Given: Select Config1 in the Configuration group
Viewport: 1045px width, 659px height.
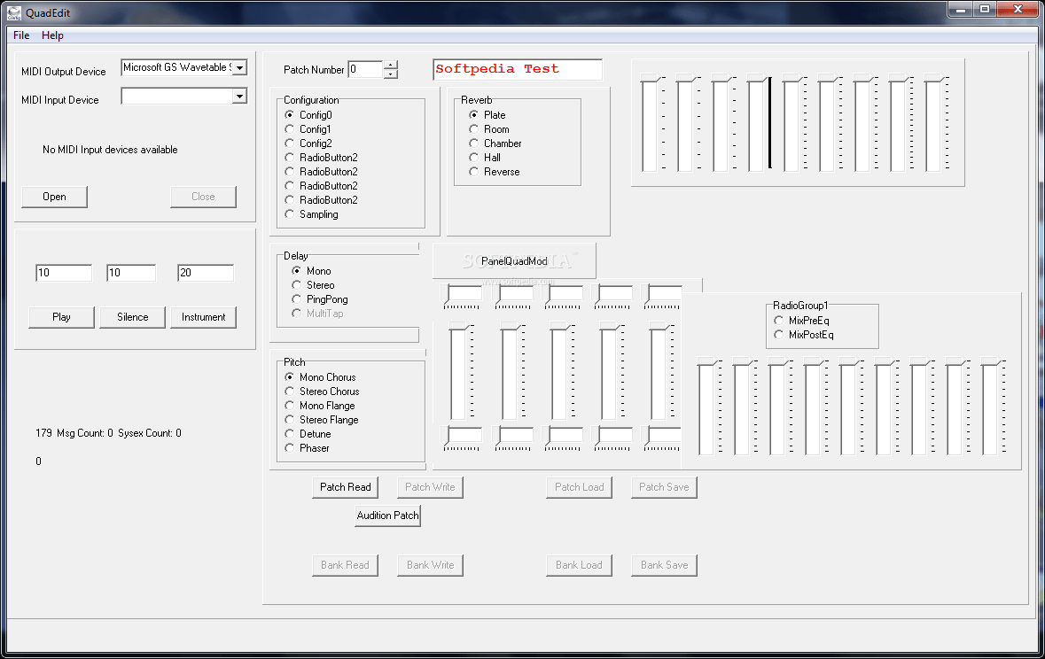Looking at the screenshot, I should point(289,128).
